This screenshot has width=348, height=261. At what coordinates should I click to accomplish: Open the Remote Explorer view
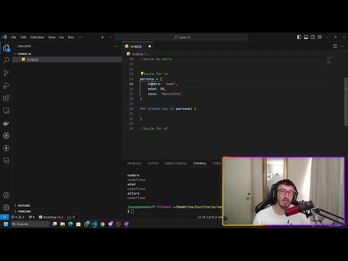coord(6,110)
